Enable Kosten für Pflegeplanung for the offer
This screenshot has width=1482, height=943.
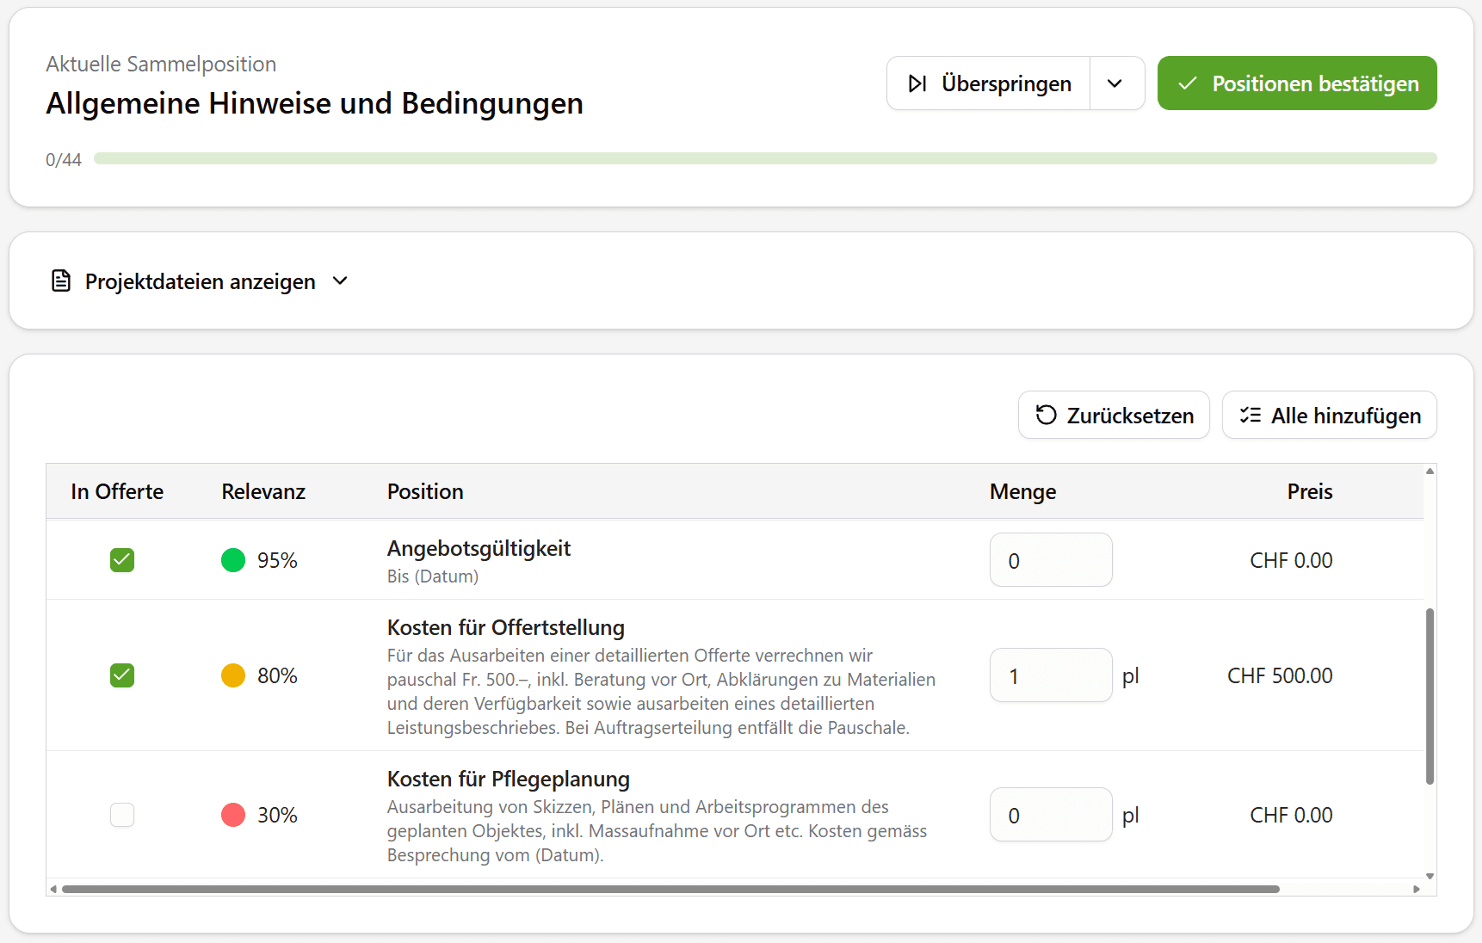pyautogui.click(x=121, y=815)
